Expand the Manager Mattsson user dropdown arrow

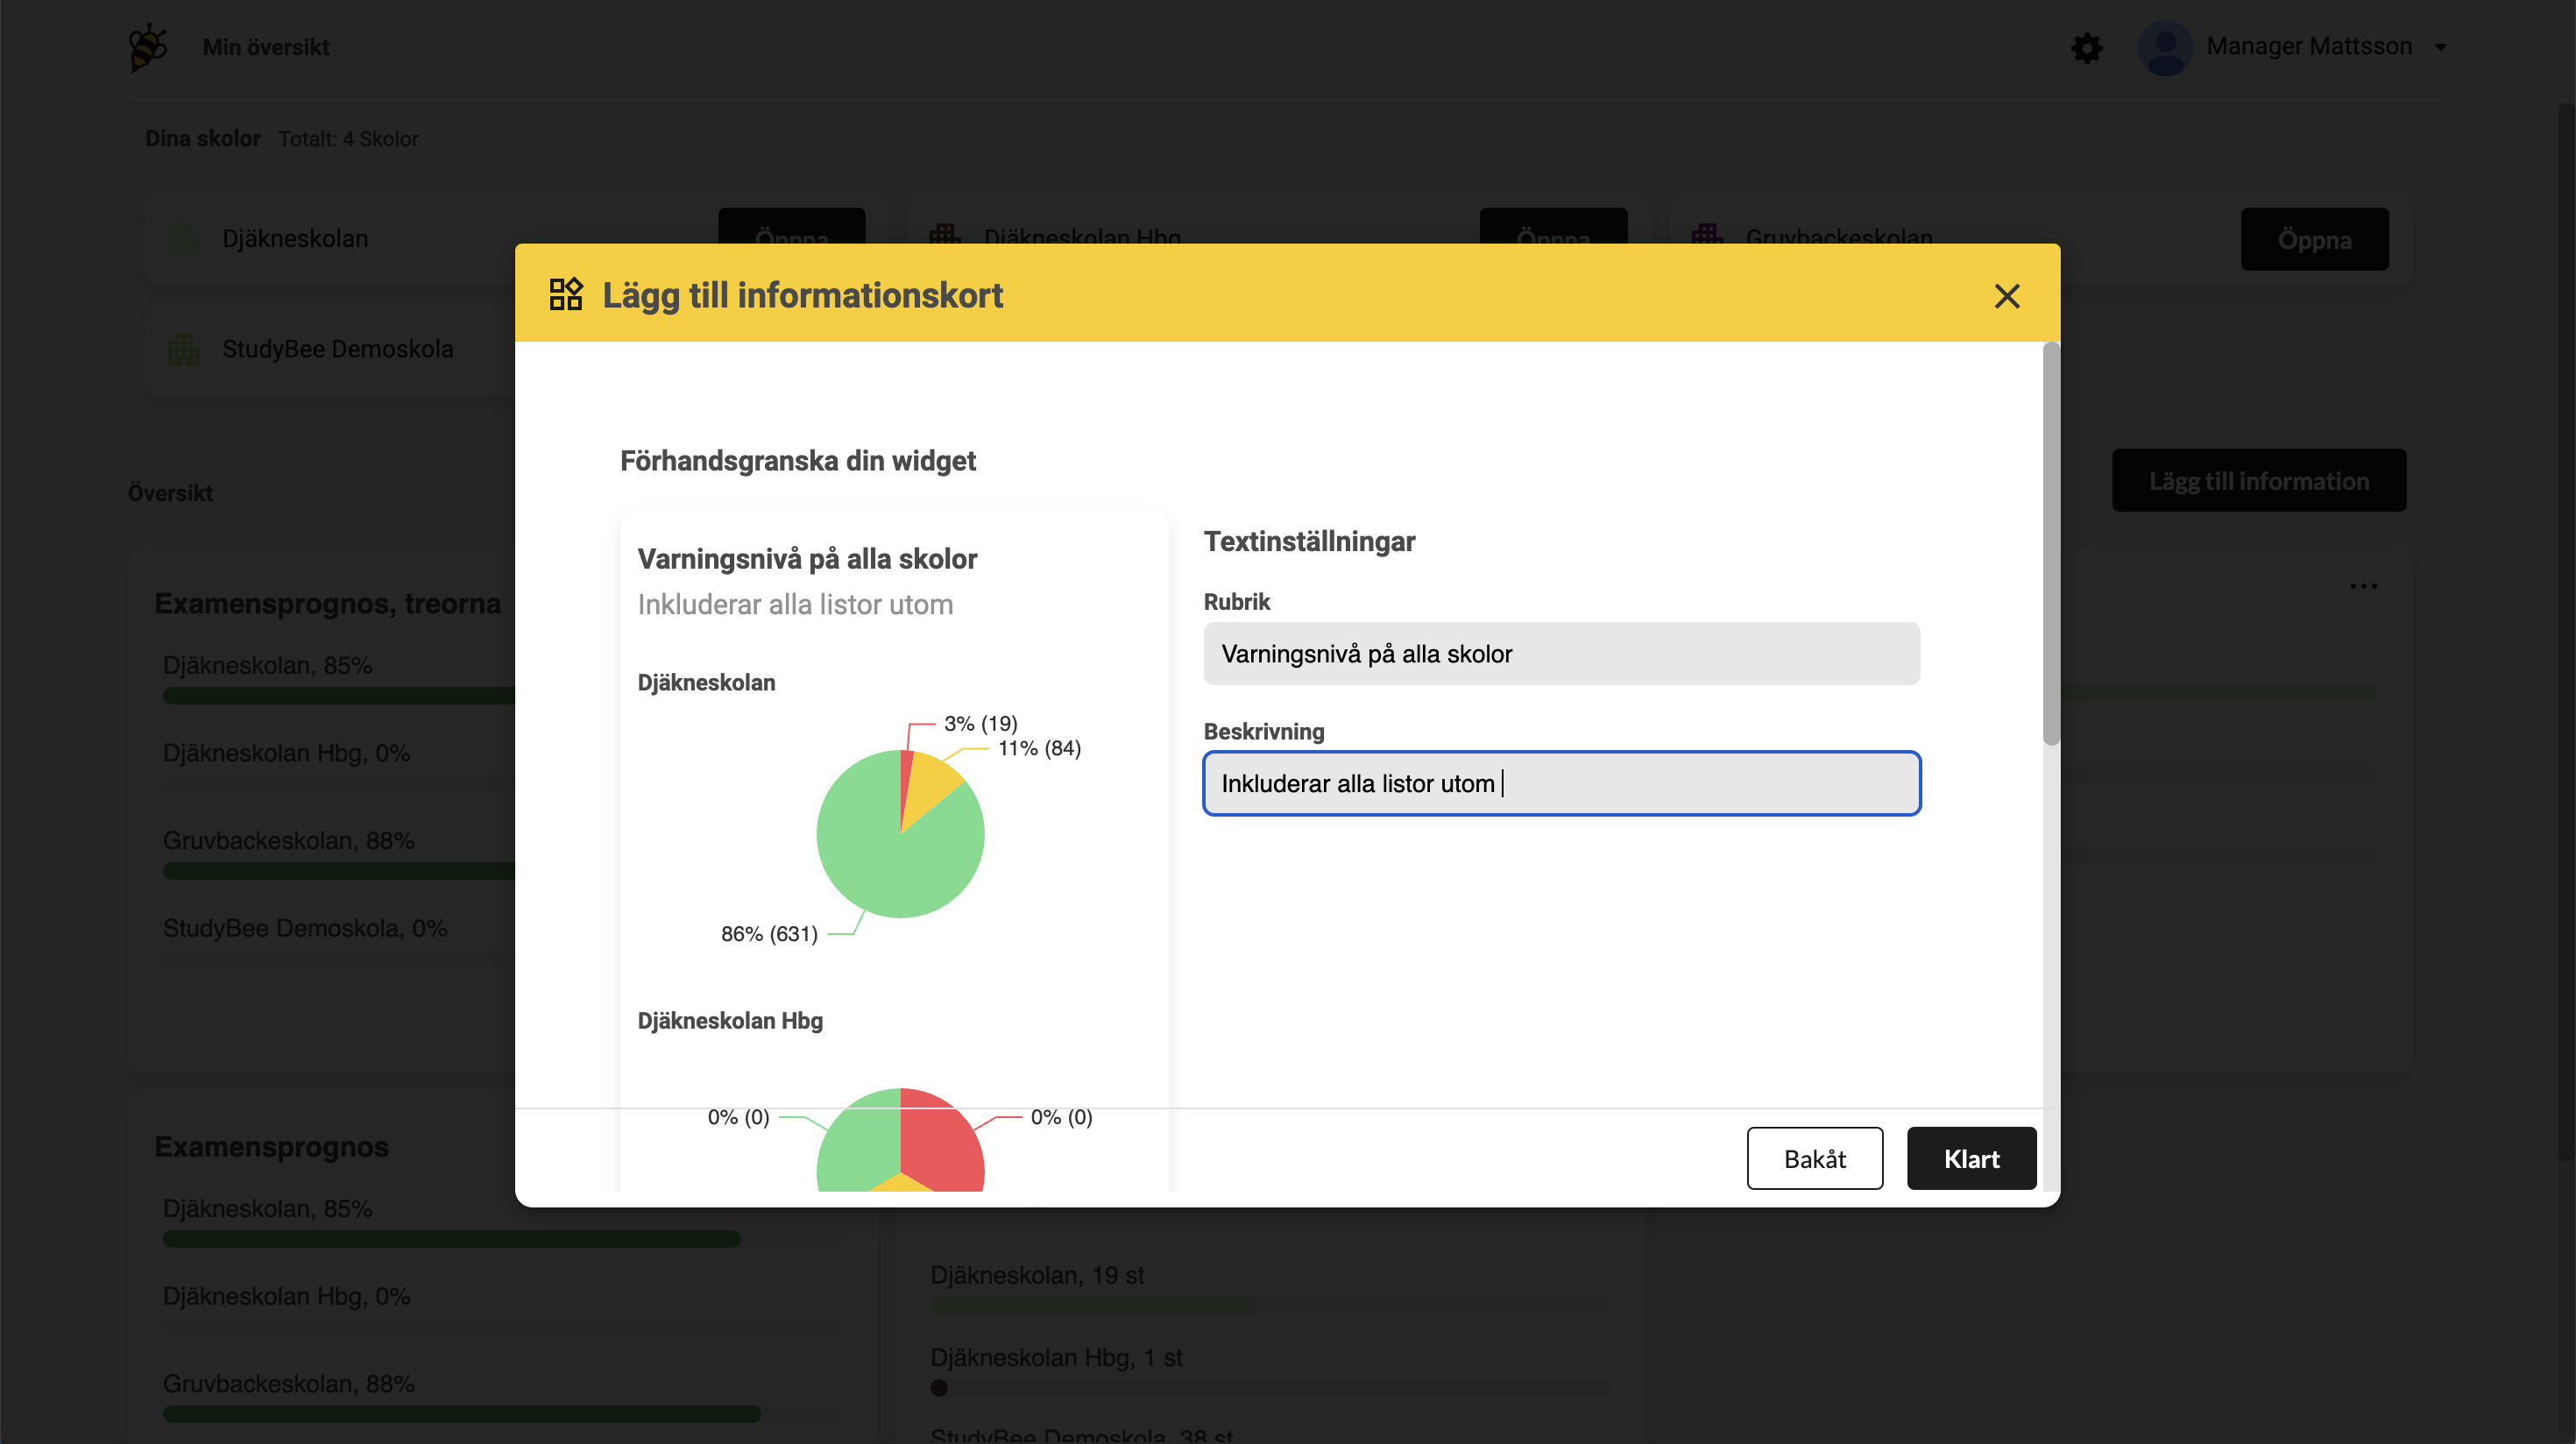(2440, 47)
